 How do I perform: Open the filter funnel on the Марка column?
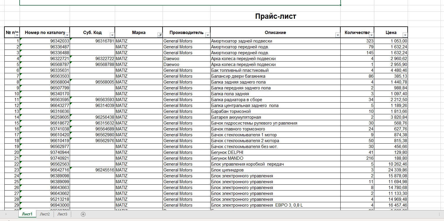[160, 34]
